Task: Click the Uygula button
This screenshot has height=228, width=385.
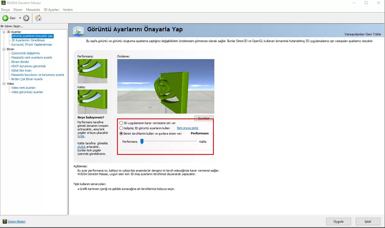Action: tap(338, 222)
